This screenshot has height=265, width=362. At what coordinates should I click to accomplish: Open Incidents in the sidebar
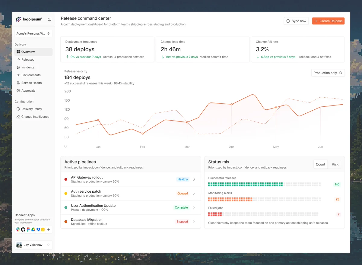[33, 67]
